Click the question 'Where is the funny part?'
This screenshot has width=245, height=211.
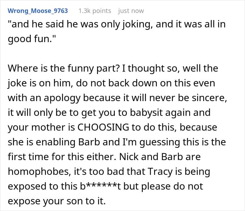pyautogui.click(x=64, y=68)
